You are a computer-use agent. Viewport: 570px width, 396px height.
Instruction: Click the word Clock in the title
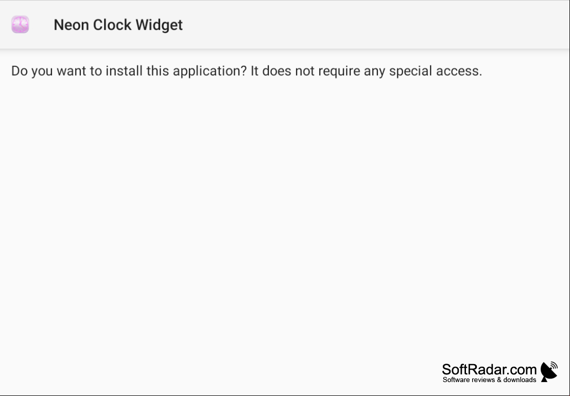(112, 25)
